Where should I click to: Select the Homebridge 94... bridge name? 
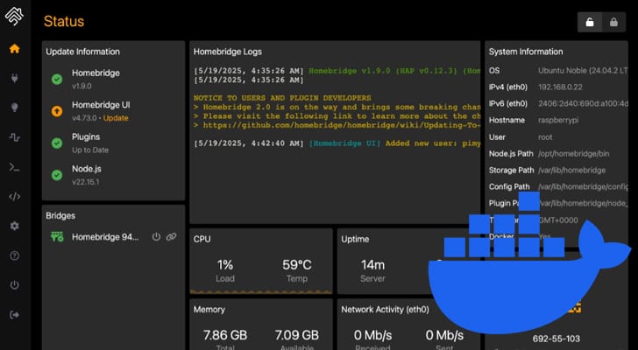(x=105, y=237)
